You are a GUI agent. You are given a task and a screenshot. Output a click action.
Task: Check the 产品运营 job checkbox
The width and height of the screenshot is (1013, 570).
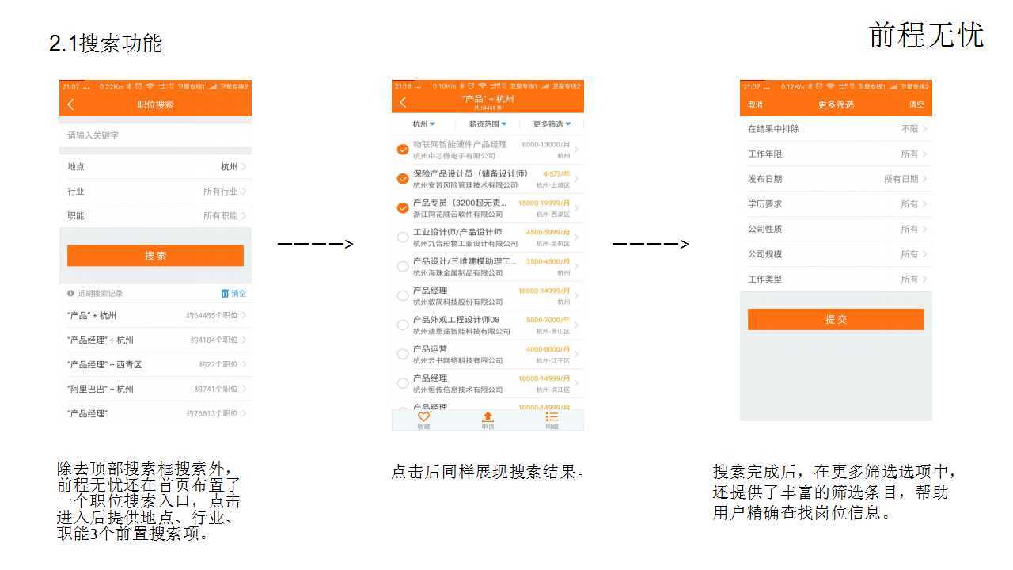tap(403, 354)
